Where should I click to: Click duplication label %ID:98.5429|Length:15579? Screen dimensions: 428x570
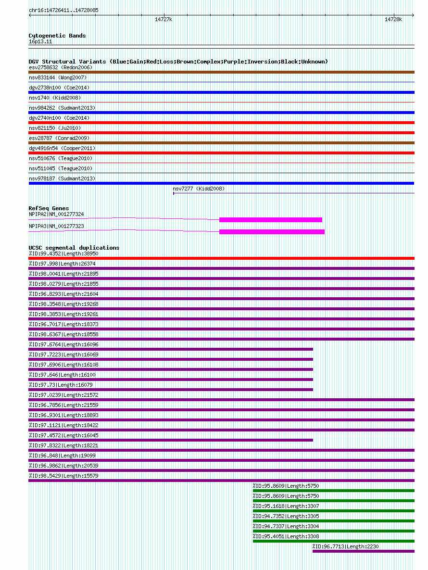coord(63,476)
